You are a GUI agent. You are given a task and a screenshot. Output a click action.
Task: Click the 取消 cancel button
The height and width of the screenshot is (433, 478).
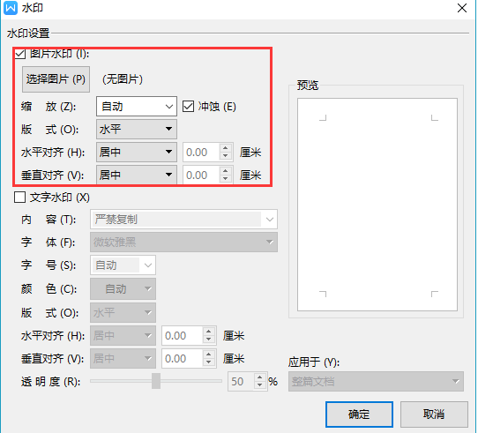(434, 414)
